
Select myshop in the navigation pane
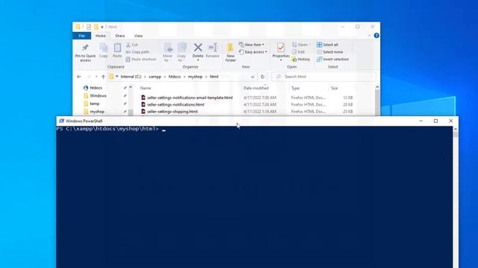point(97,112)
